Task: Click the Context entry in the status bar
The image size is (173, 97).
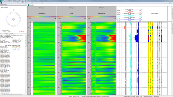Action: coord(89,96)
